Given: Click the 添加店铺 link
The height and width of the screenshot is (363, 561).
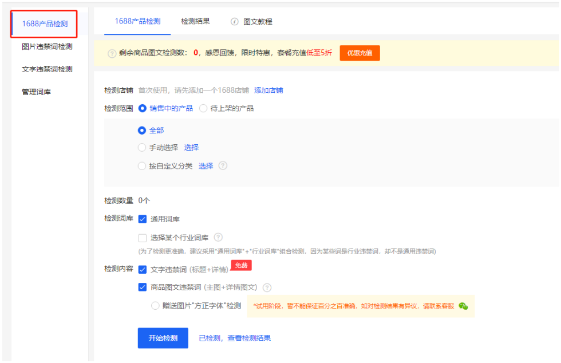Looking at the screenshot, I should click(268, 90).
